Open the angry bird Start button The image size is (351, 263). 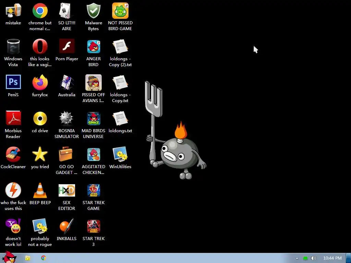pos(9,258)
